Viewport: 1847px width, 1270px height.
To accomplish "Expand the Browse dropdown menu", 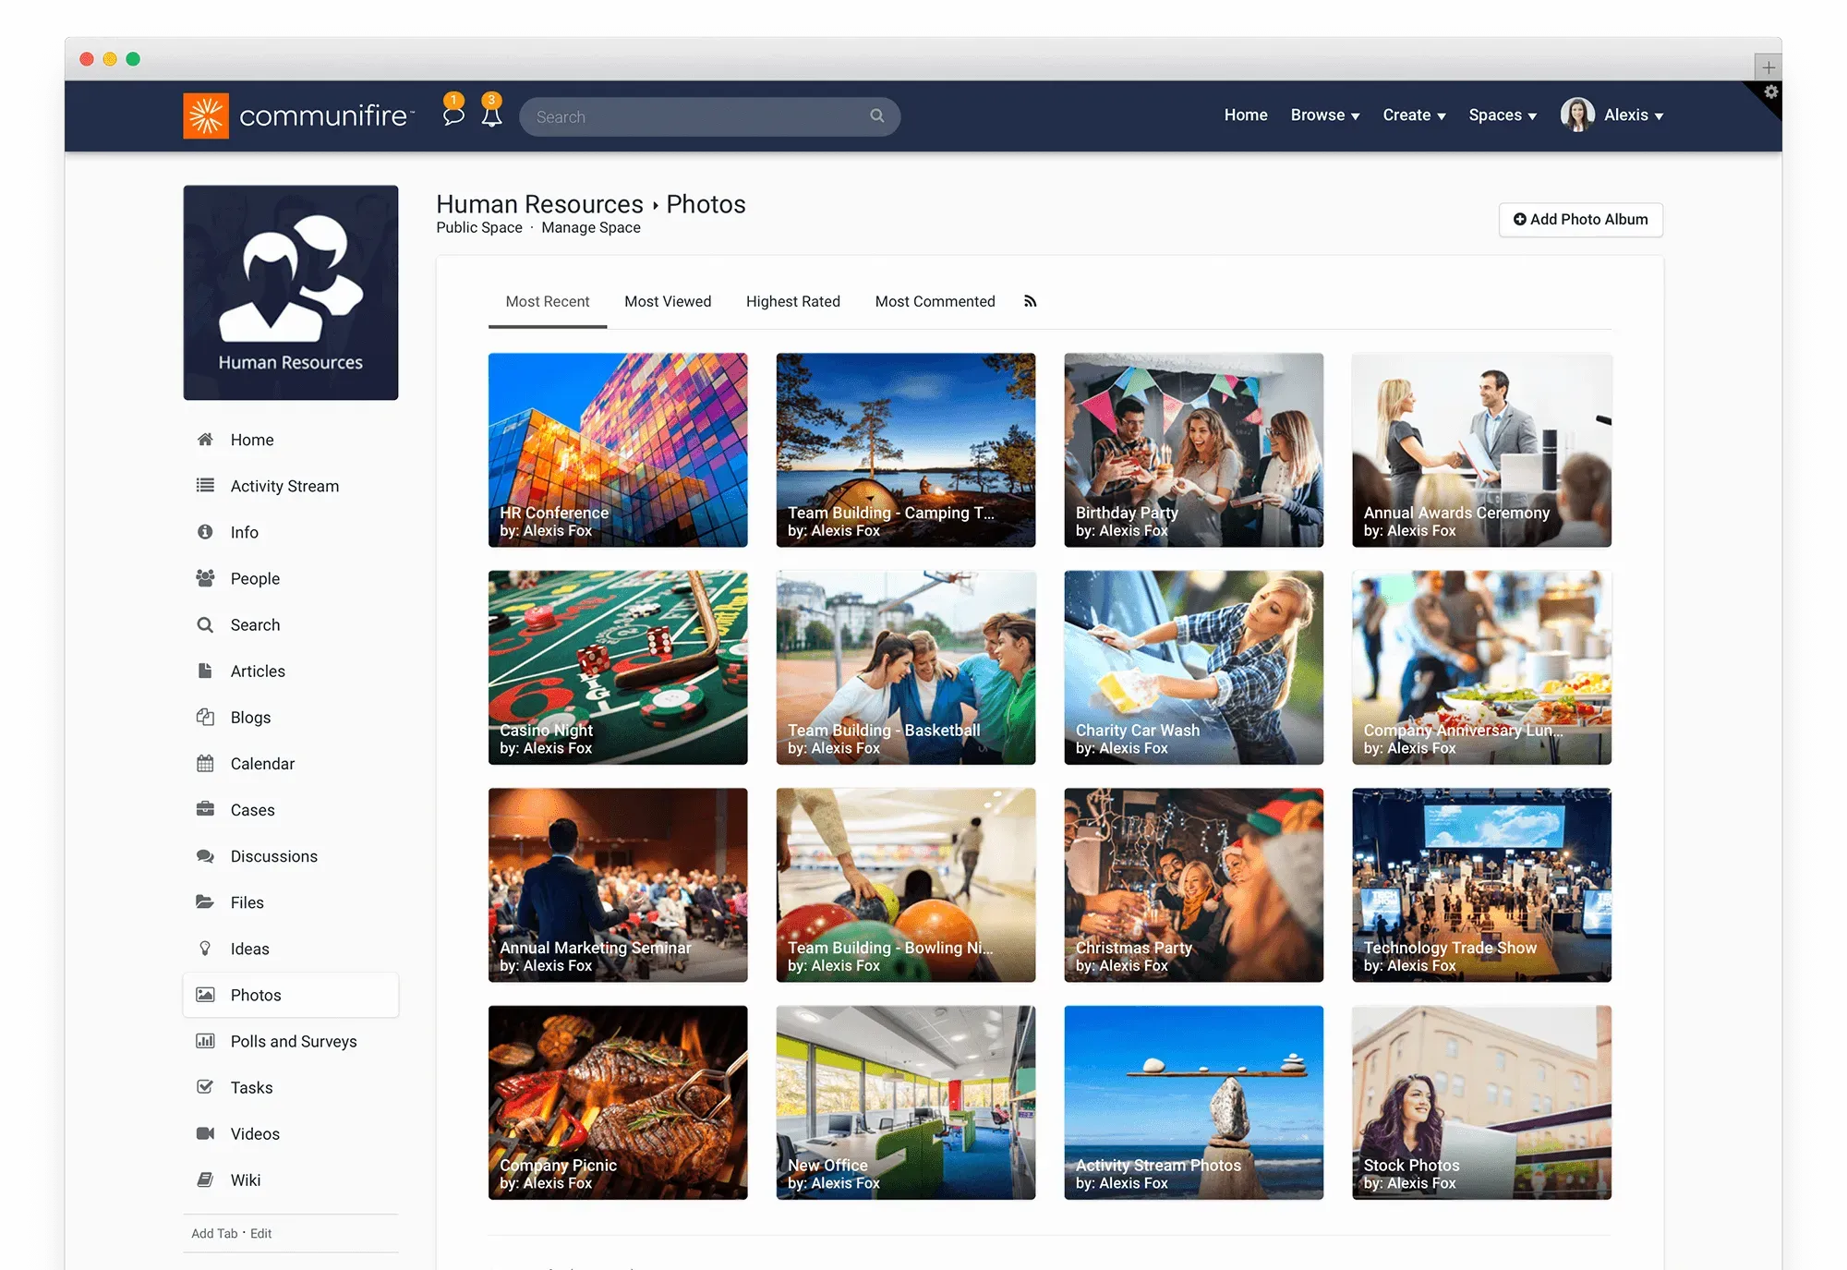I will point(1325,115).
